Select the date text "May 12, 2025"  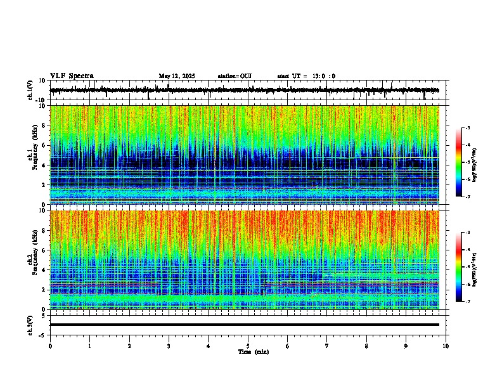(177, 76)
